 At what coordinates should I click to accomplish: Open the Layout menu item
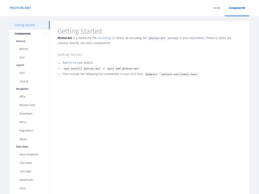click(x=24, y=81)
